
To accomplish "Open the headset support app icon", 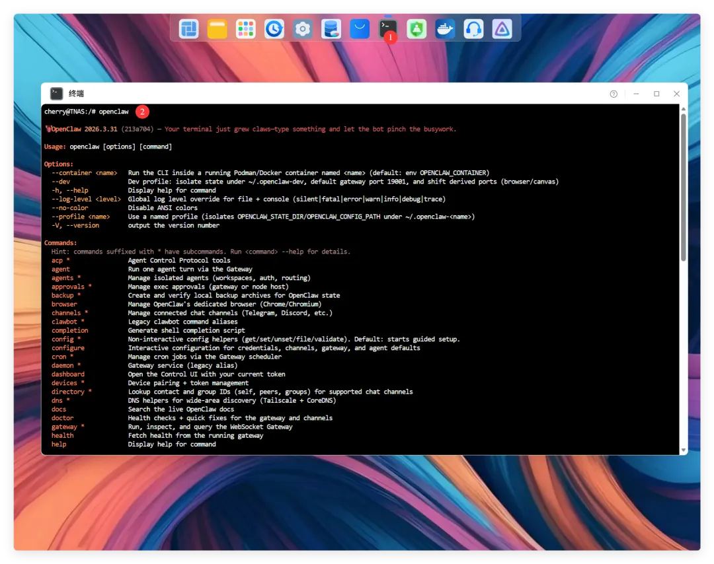I will [473, 29].
